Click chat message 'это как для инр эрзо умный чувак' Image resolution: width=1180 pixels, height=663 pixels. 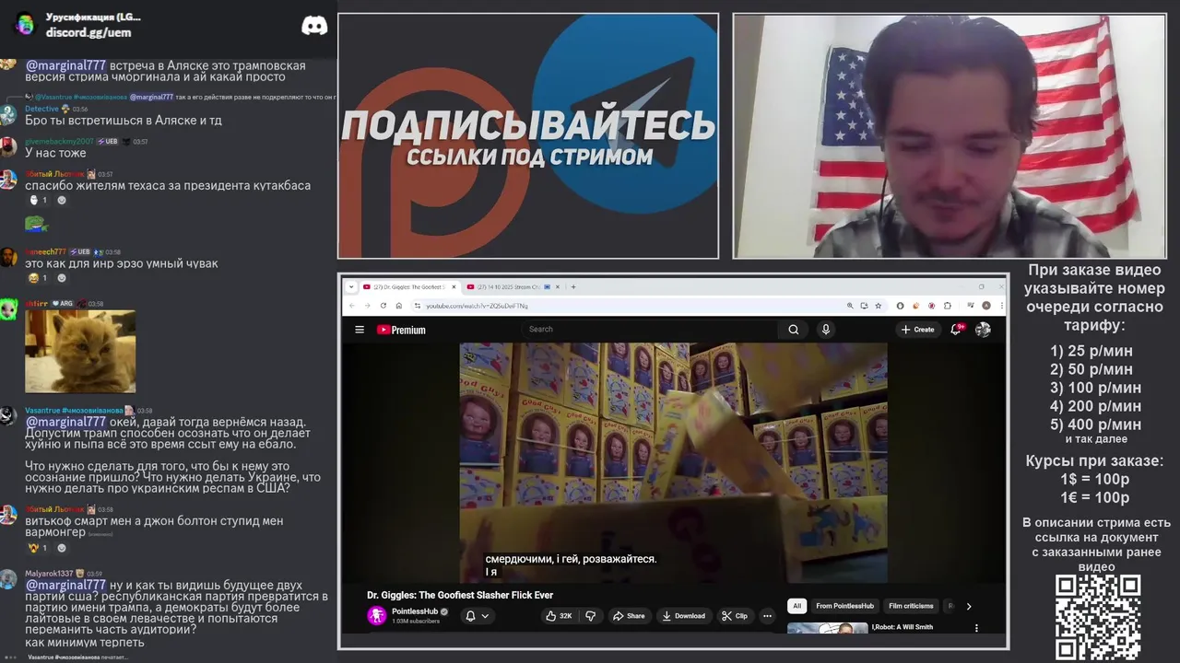[122, 263]
